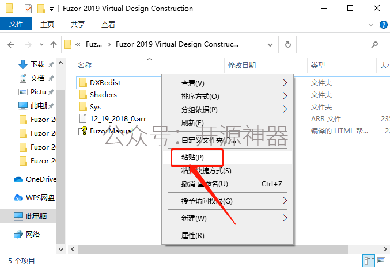
Task: Go forward with the right arrow
Action: (28, 45)
